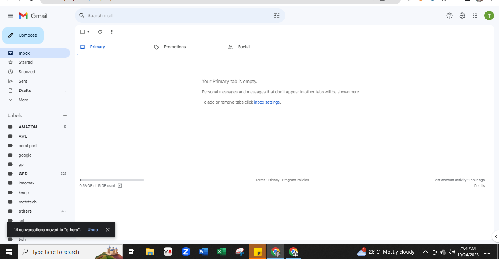Launch Zoom from taskbar
The image size is (499, 259).
click(x=186, y=252)
